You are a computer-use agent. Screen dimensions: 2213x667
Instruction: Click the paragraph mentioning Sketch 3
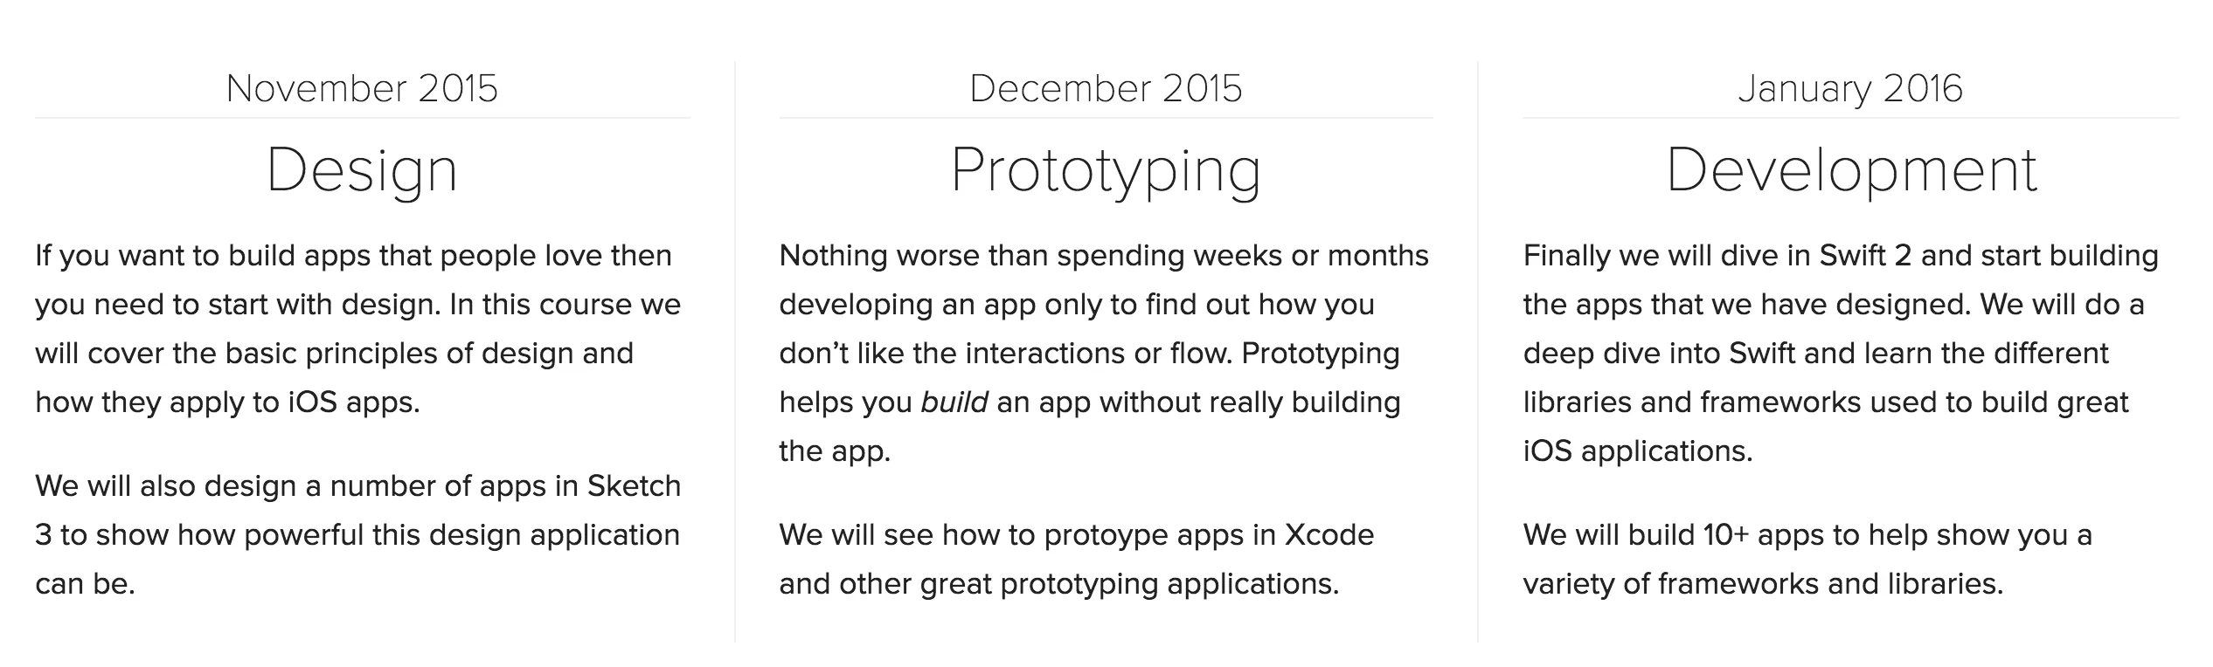(358, 535)
